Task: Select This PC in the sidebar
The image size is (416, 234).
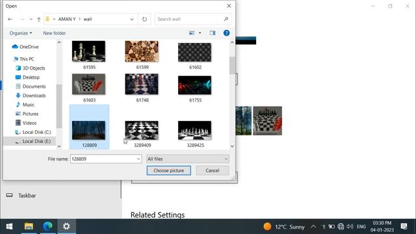Action: [x=23, y=59]
